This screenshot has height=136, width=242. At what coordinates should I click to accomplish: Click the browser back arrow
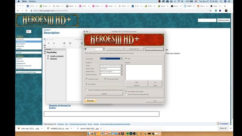[x=18, y=11]
